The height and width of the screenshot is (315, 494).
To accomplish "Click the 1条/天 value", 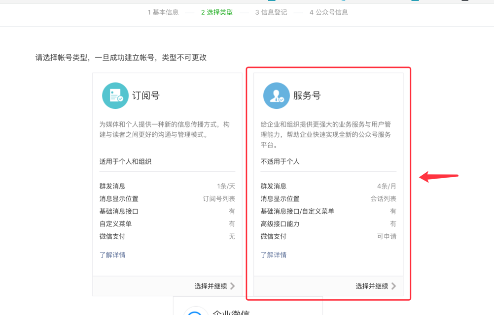I will coord(226,186).
